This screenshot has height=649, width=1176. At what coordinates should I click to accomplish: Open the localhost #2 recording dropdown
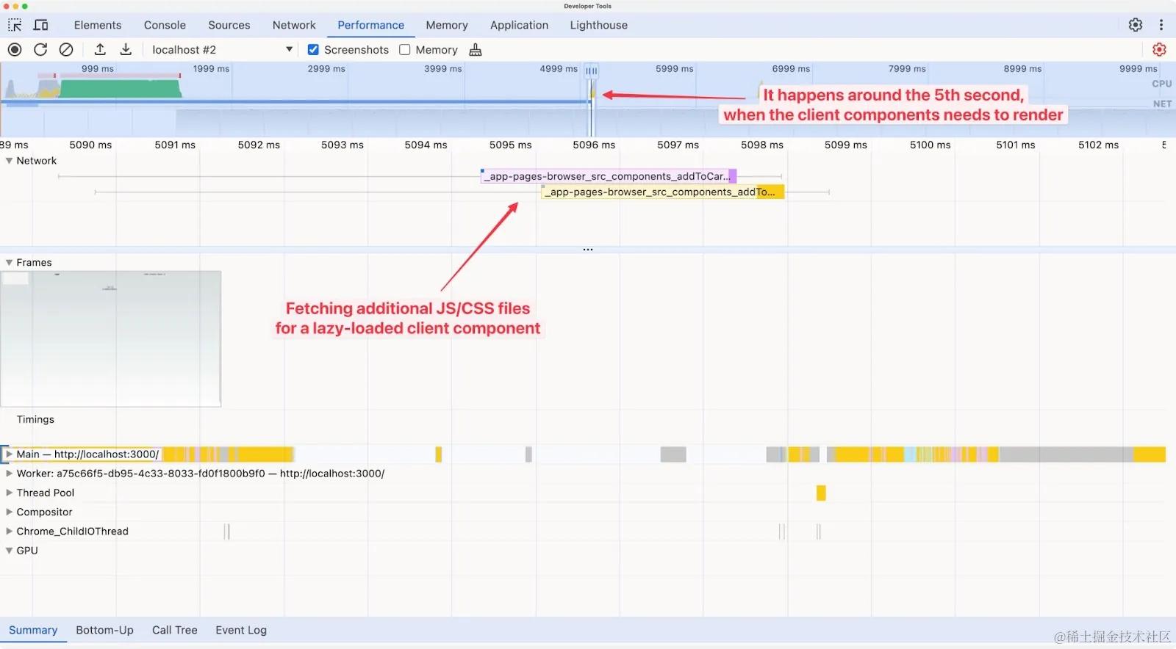[222, 49]
